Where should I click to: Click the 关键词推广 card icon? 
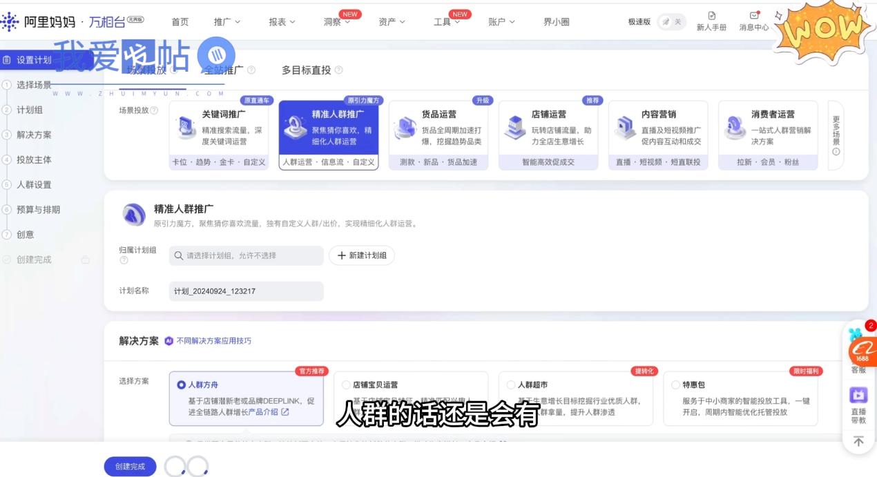187,128
